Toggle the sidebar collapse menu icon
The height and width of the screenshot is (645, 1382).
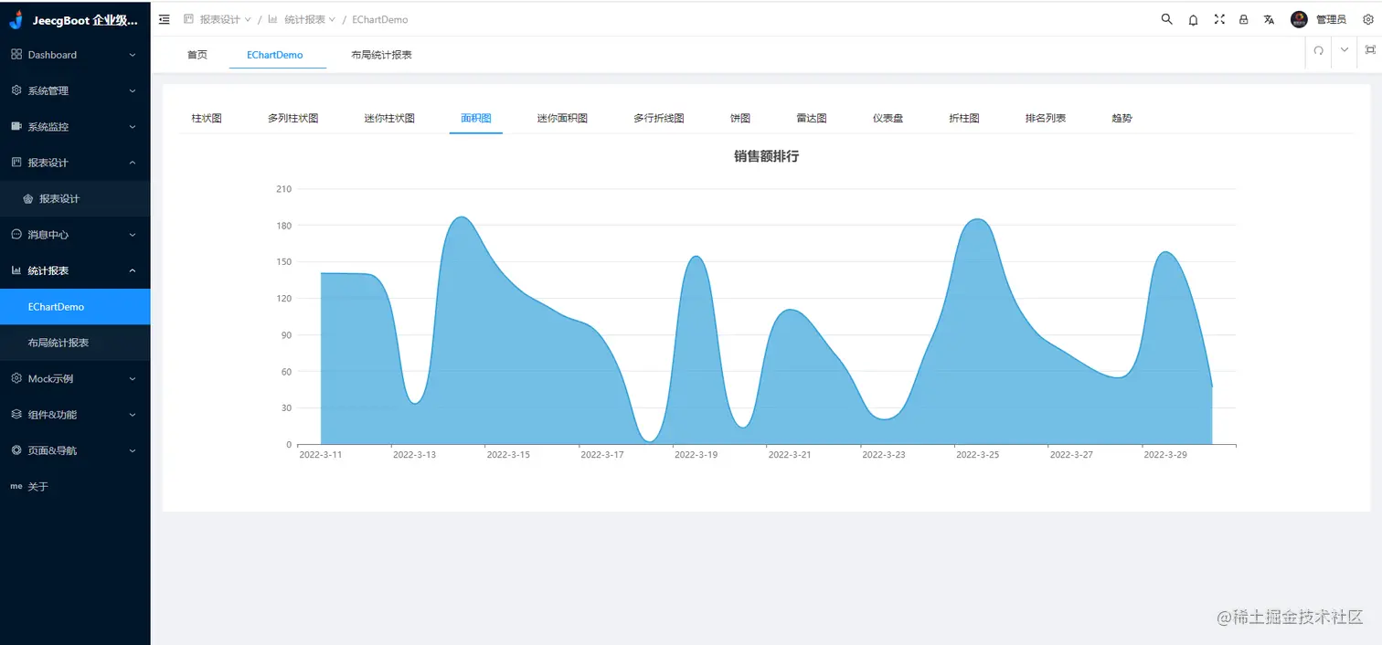[x=165, y=19]
